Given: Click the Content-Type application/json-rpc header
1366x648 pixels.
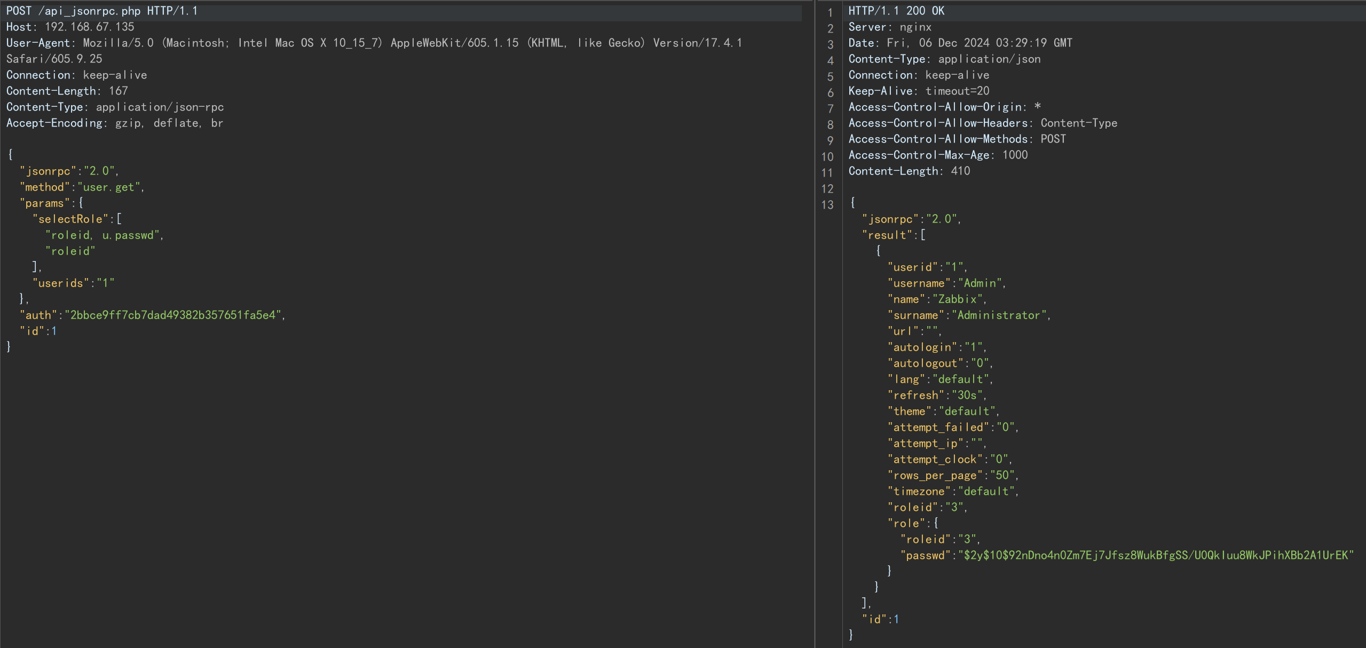Looking at the screenshot, I should (x=115, y=107).
